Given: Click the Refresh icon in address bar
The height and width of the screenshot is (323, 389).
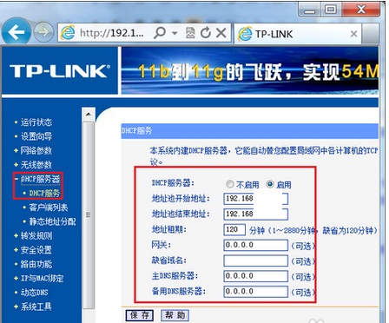Looking at the screenshot, I should point(206,33).
